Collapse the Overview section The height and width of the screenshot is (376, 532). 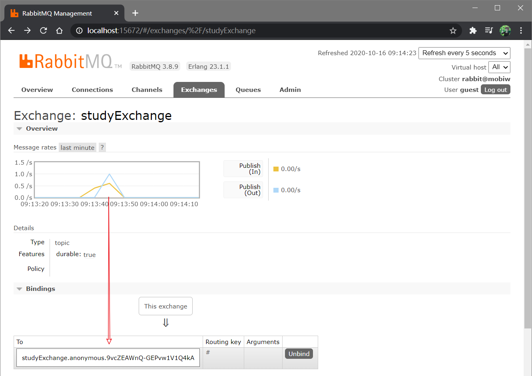coord(37,129)
